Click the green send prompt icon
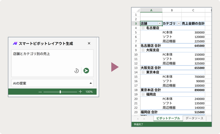Screen dimensions: 220x134 [86, 71]
